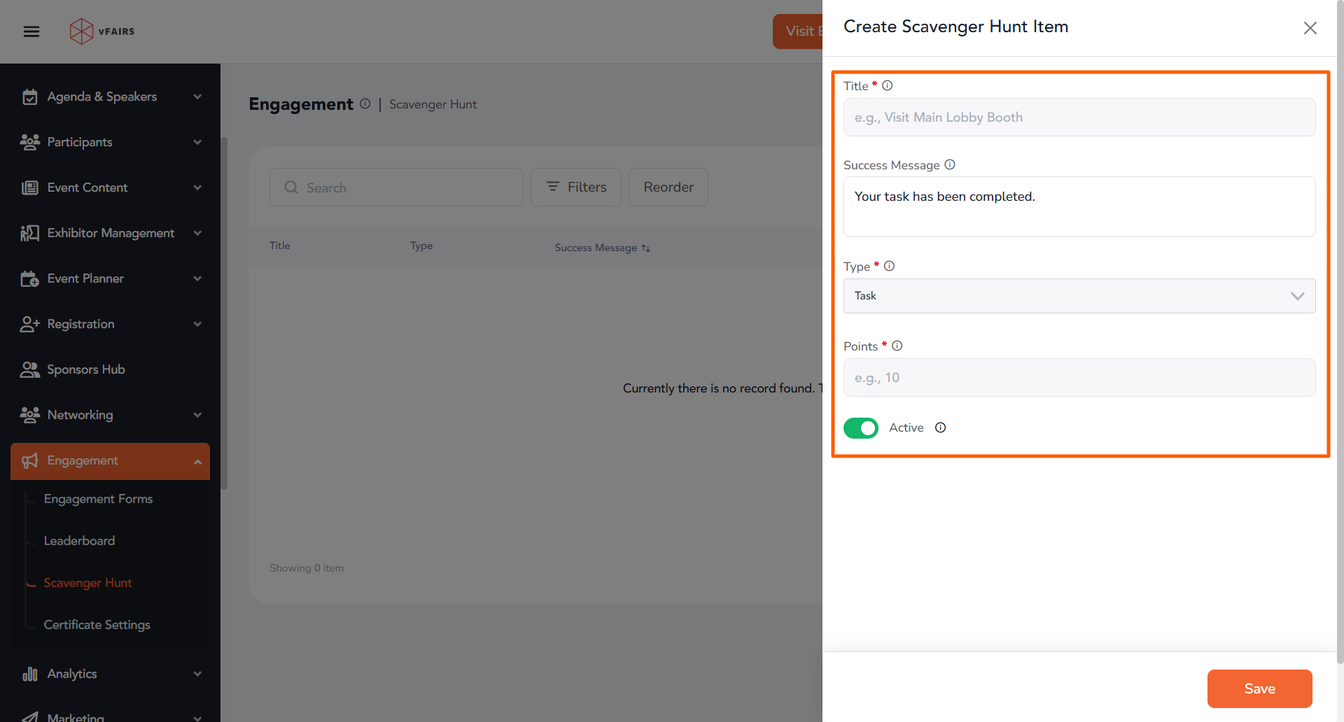This screenshot has height=722, width=1344.
Task: Open the Sponsors Hub menu item
Action: [x=85, y=369]
